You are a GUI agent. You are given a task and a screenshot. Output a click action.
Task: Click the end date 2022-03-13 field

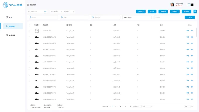coord(67,11)
